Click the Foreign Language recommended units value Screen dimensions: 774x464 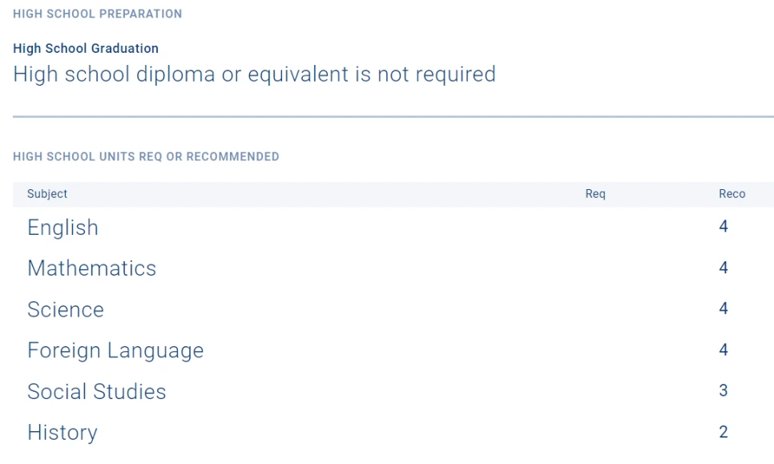coord(724,349)
